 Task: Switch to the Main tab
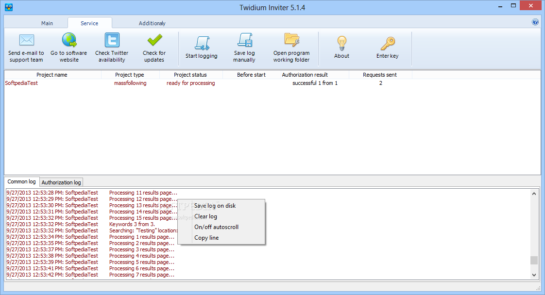47,23
